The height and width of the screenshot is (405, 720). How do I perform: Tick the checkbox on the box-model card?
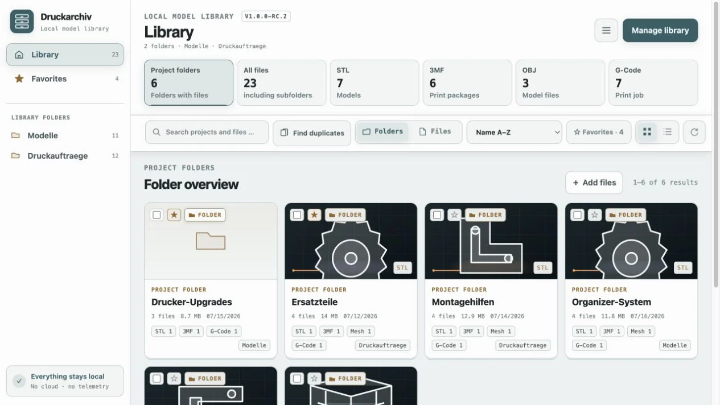pyautogui.click(x=297, y=378)
